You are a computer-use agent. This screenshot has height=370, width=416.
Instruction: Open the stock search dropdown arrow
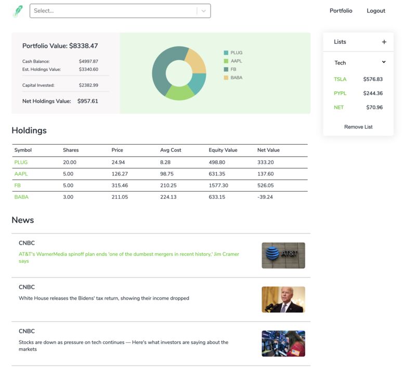coord(204,11)
